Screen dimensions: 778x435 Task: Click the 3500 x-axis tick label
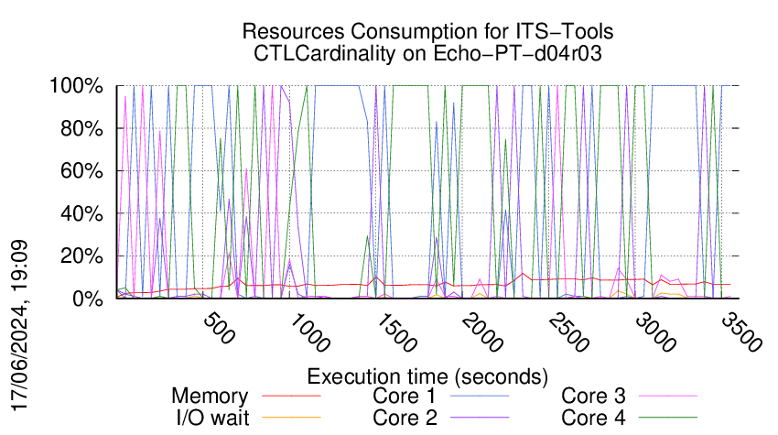click(x=741, y=333)
